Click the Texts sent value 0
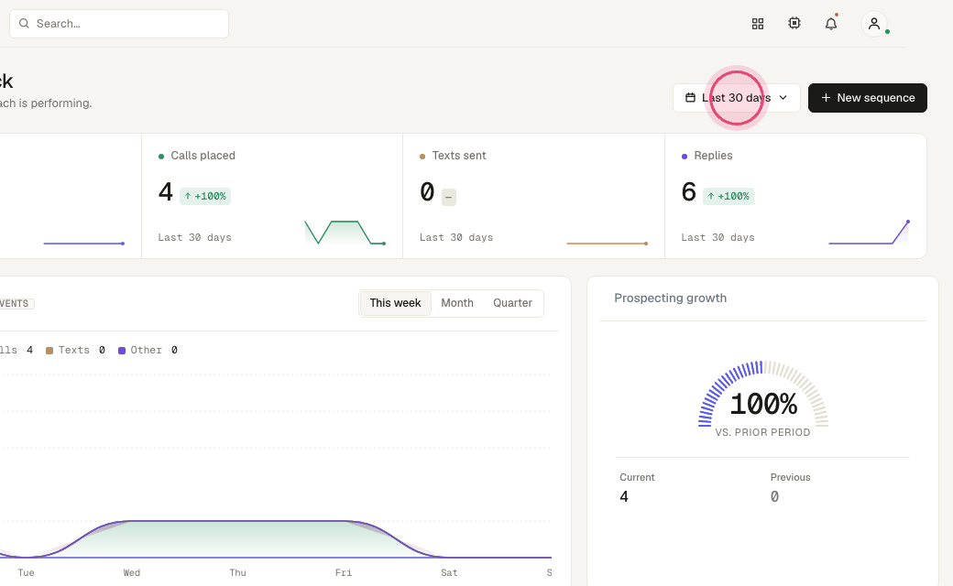This screenshot has width=953, height=586. click(427, 192)
